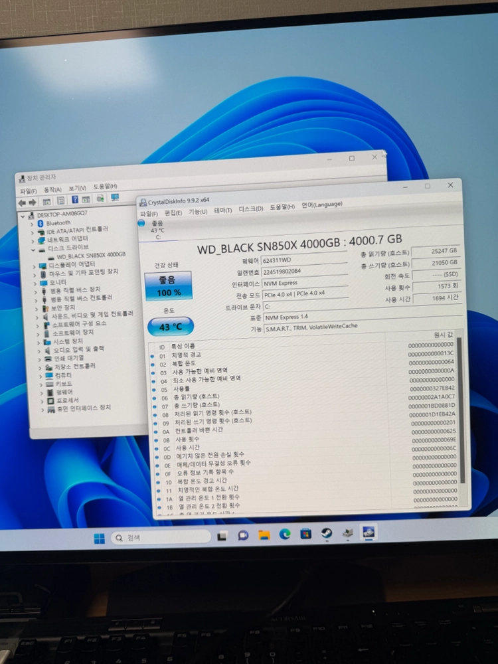Open 편집(E) menu in CrystalDiskInfo
This screenshot has height=664, width=498.
pyautogui.click(x=173, y=212)
